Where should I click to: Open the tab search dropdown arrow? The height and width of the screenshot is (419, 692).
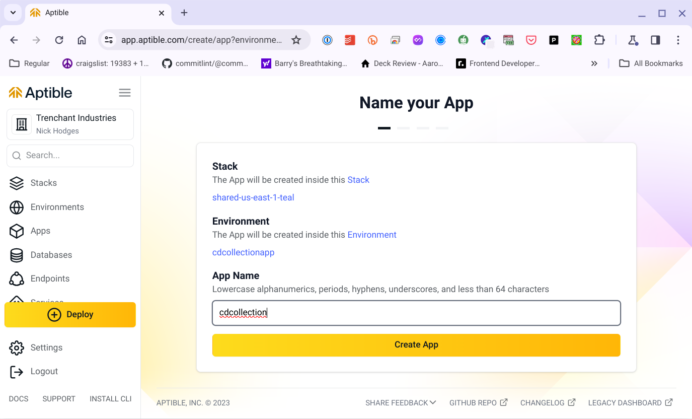click(x=13, y=13)
